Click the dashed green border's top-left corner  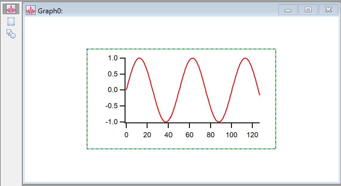87,49
